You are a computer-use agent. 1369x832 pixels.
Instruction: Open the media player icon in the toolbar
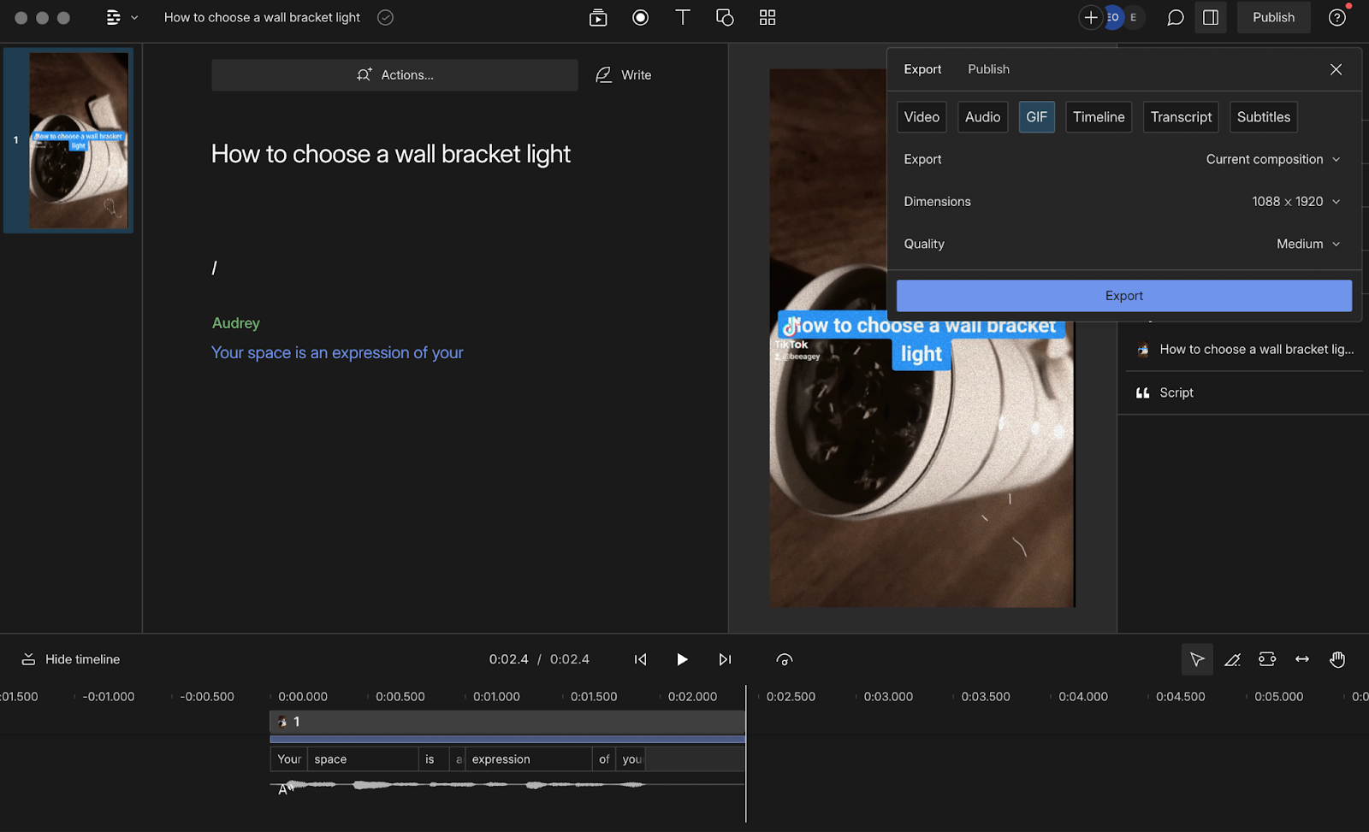pyautogui.click(x=597, y=17)
